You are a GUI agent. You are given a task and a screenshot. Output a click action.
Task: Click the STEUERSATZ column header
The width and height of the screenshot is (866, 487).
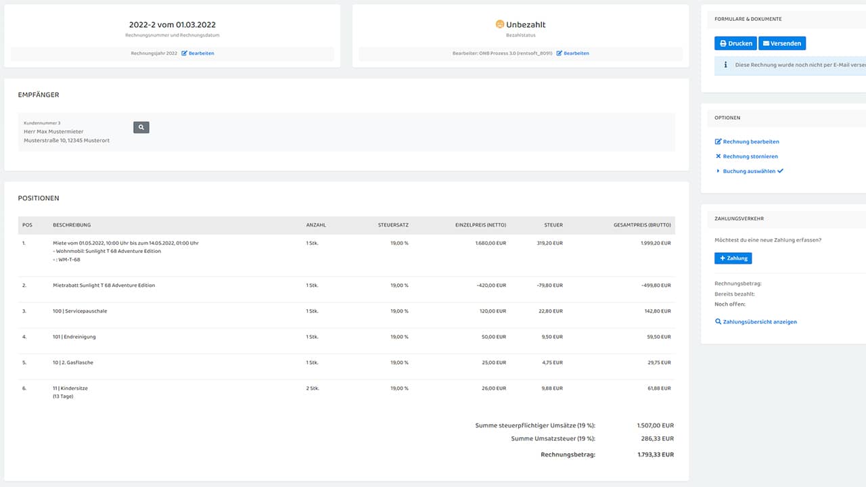(x=393, y=225)
